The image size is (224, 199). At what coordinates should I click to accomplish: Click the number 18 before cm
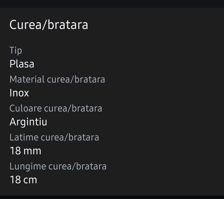[15, 180]
